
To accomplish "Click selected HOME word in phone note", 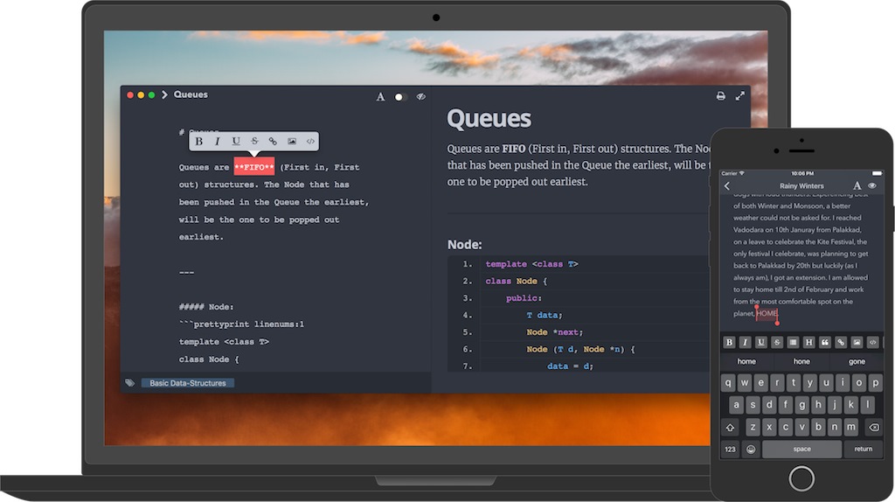I will point(767,313).
